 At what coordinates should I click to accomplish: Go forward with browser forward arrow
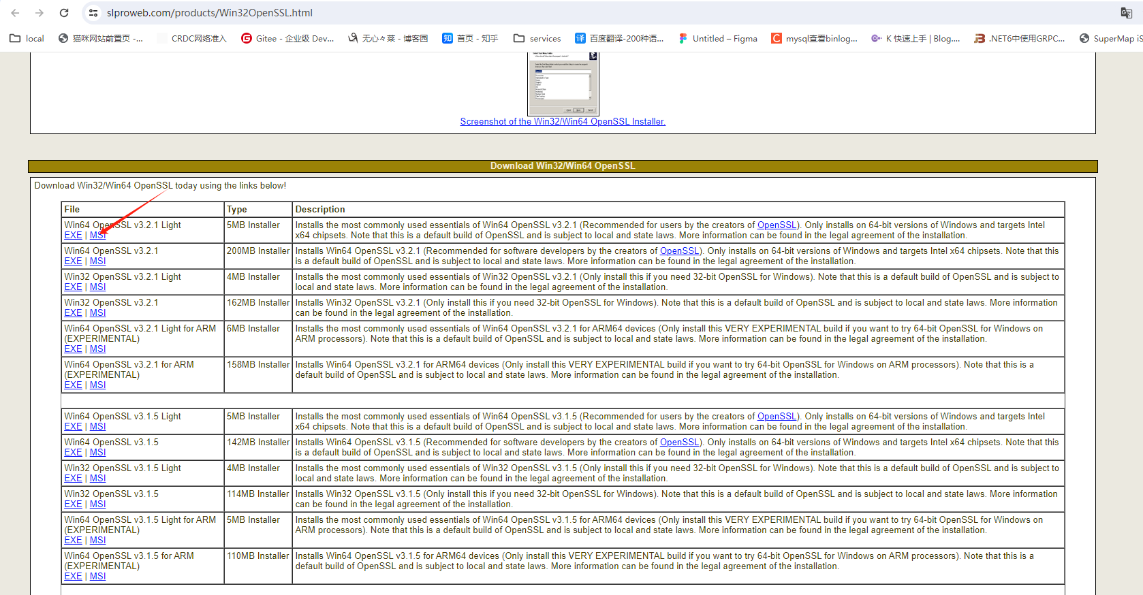pyautogui.click(x=40, y=13)
